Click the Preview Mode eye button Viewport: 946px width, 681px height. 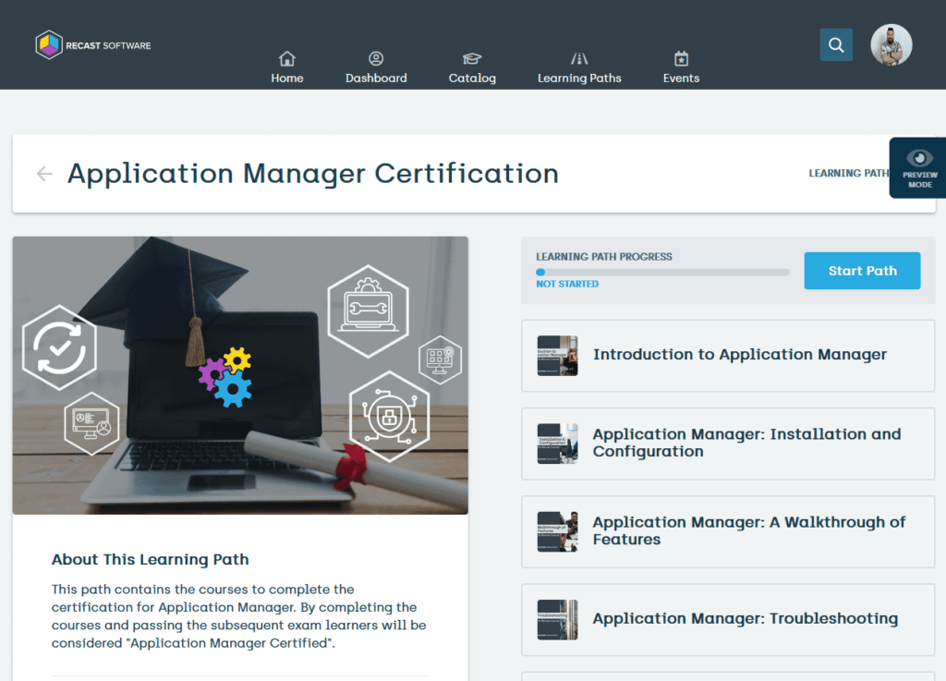coord(916,167)
